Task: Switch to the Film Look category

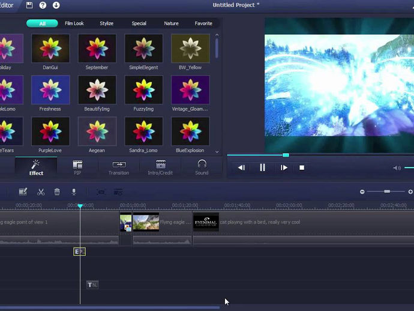Action: tap(74, 23)
